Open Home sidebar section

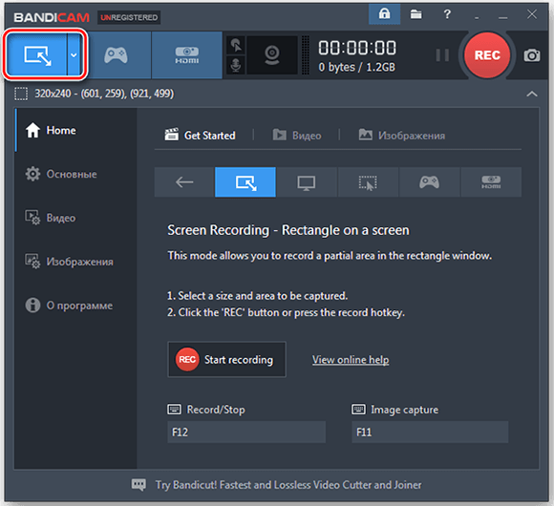pos(76,130)
